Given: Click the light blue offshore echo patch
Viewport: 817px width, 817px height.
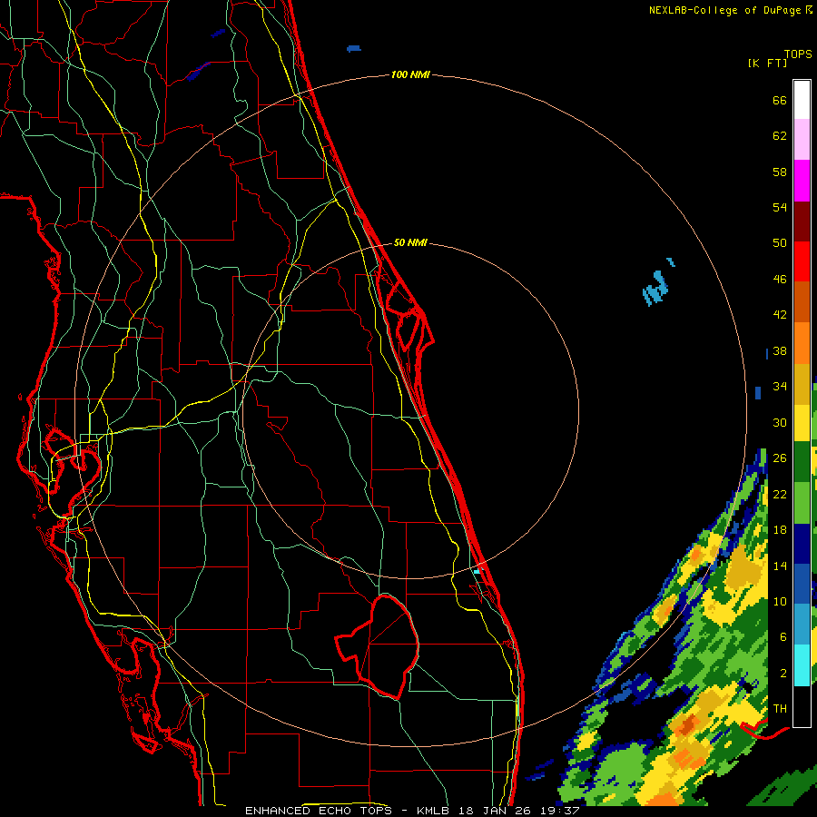Looking at the screenshot, I should tap(655, 288).
